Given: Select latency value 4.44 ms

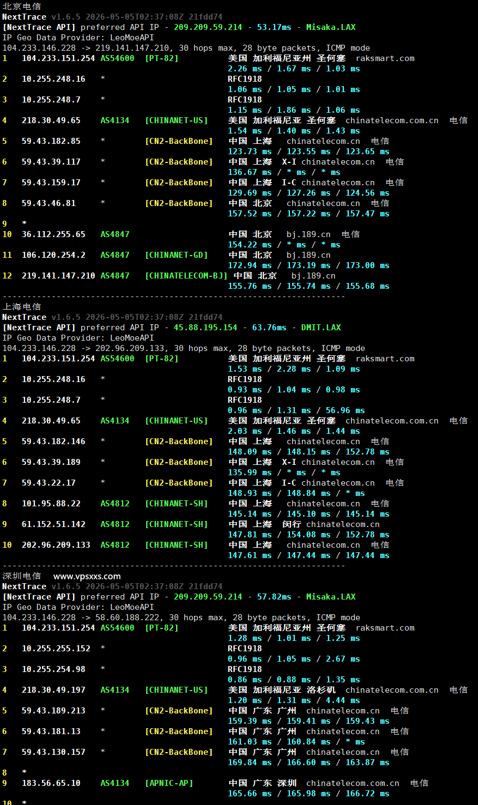Looking at the screenshot, I should pos(343,700).
